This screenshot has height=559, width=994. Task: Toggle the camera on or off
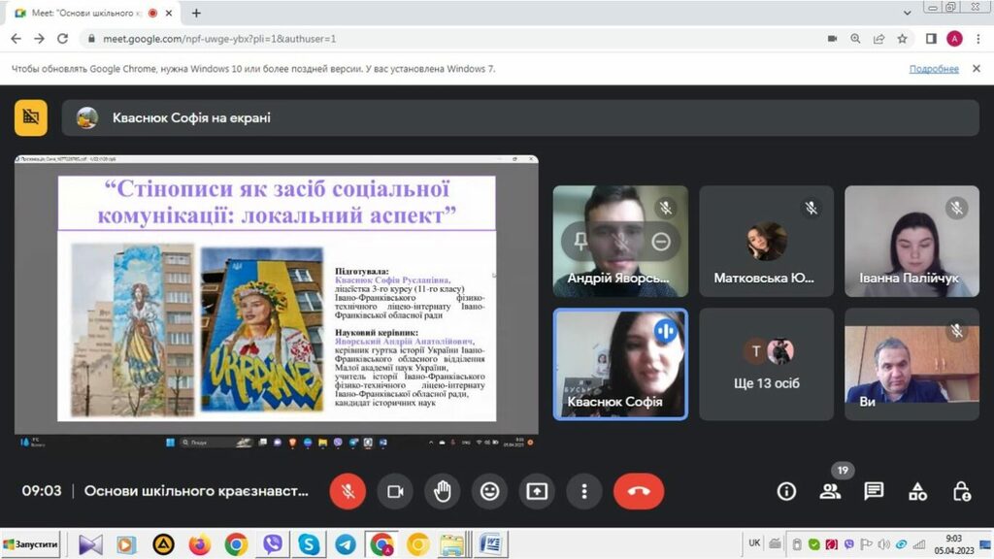click(x=395, y=491)
